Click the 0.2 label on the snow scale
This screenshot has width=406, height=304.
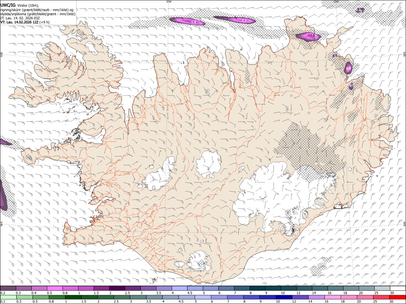pyautogui.click(x=2, y=293)
